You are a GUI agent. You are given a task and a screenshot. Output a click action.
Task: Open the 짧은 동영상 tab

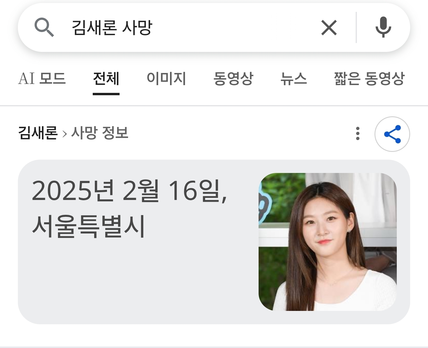(369, 79)
